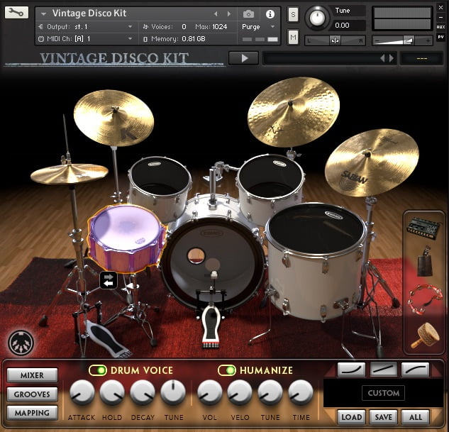Click the Humanize TUNE knob
The height and width of the screenshot is (432, 449).
coord(270,392)
